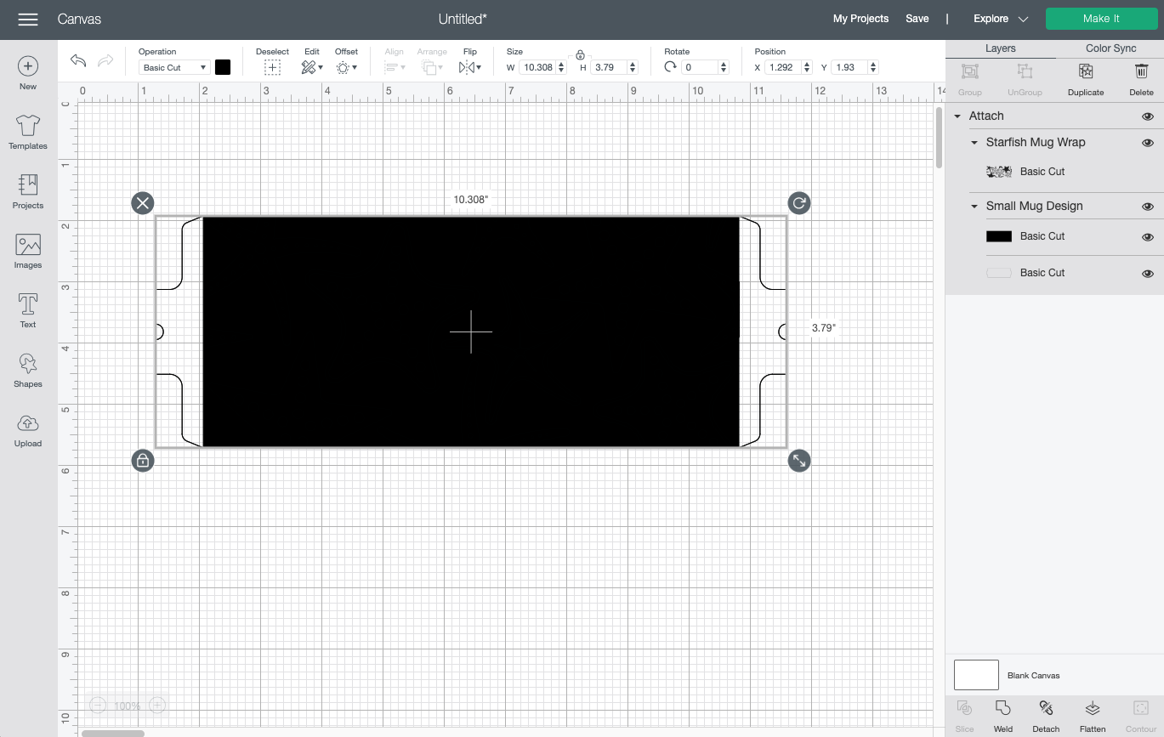Click the Save button

(x=917, y=19)
